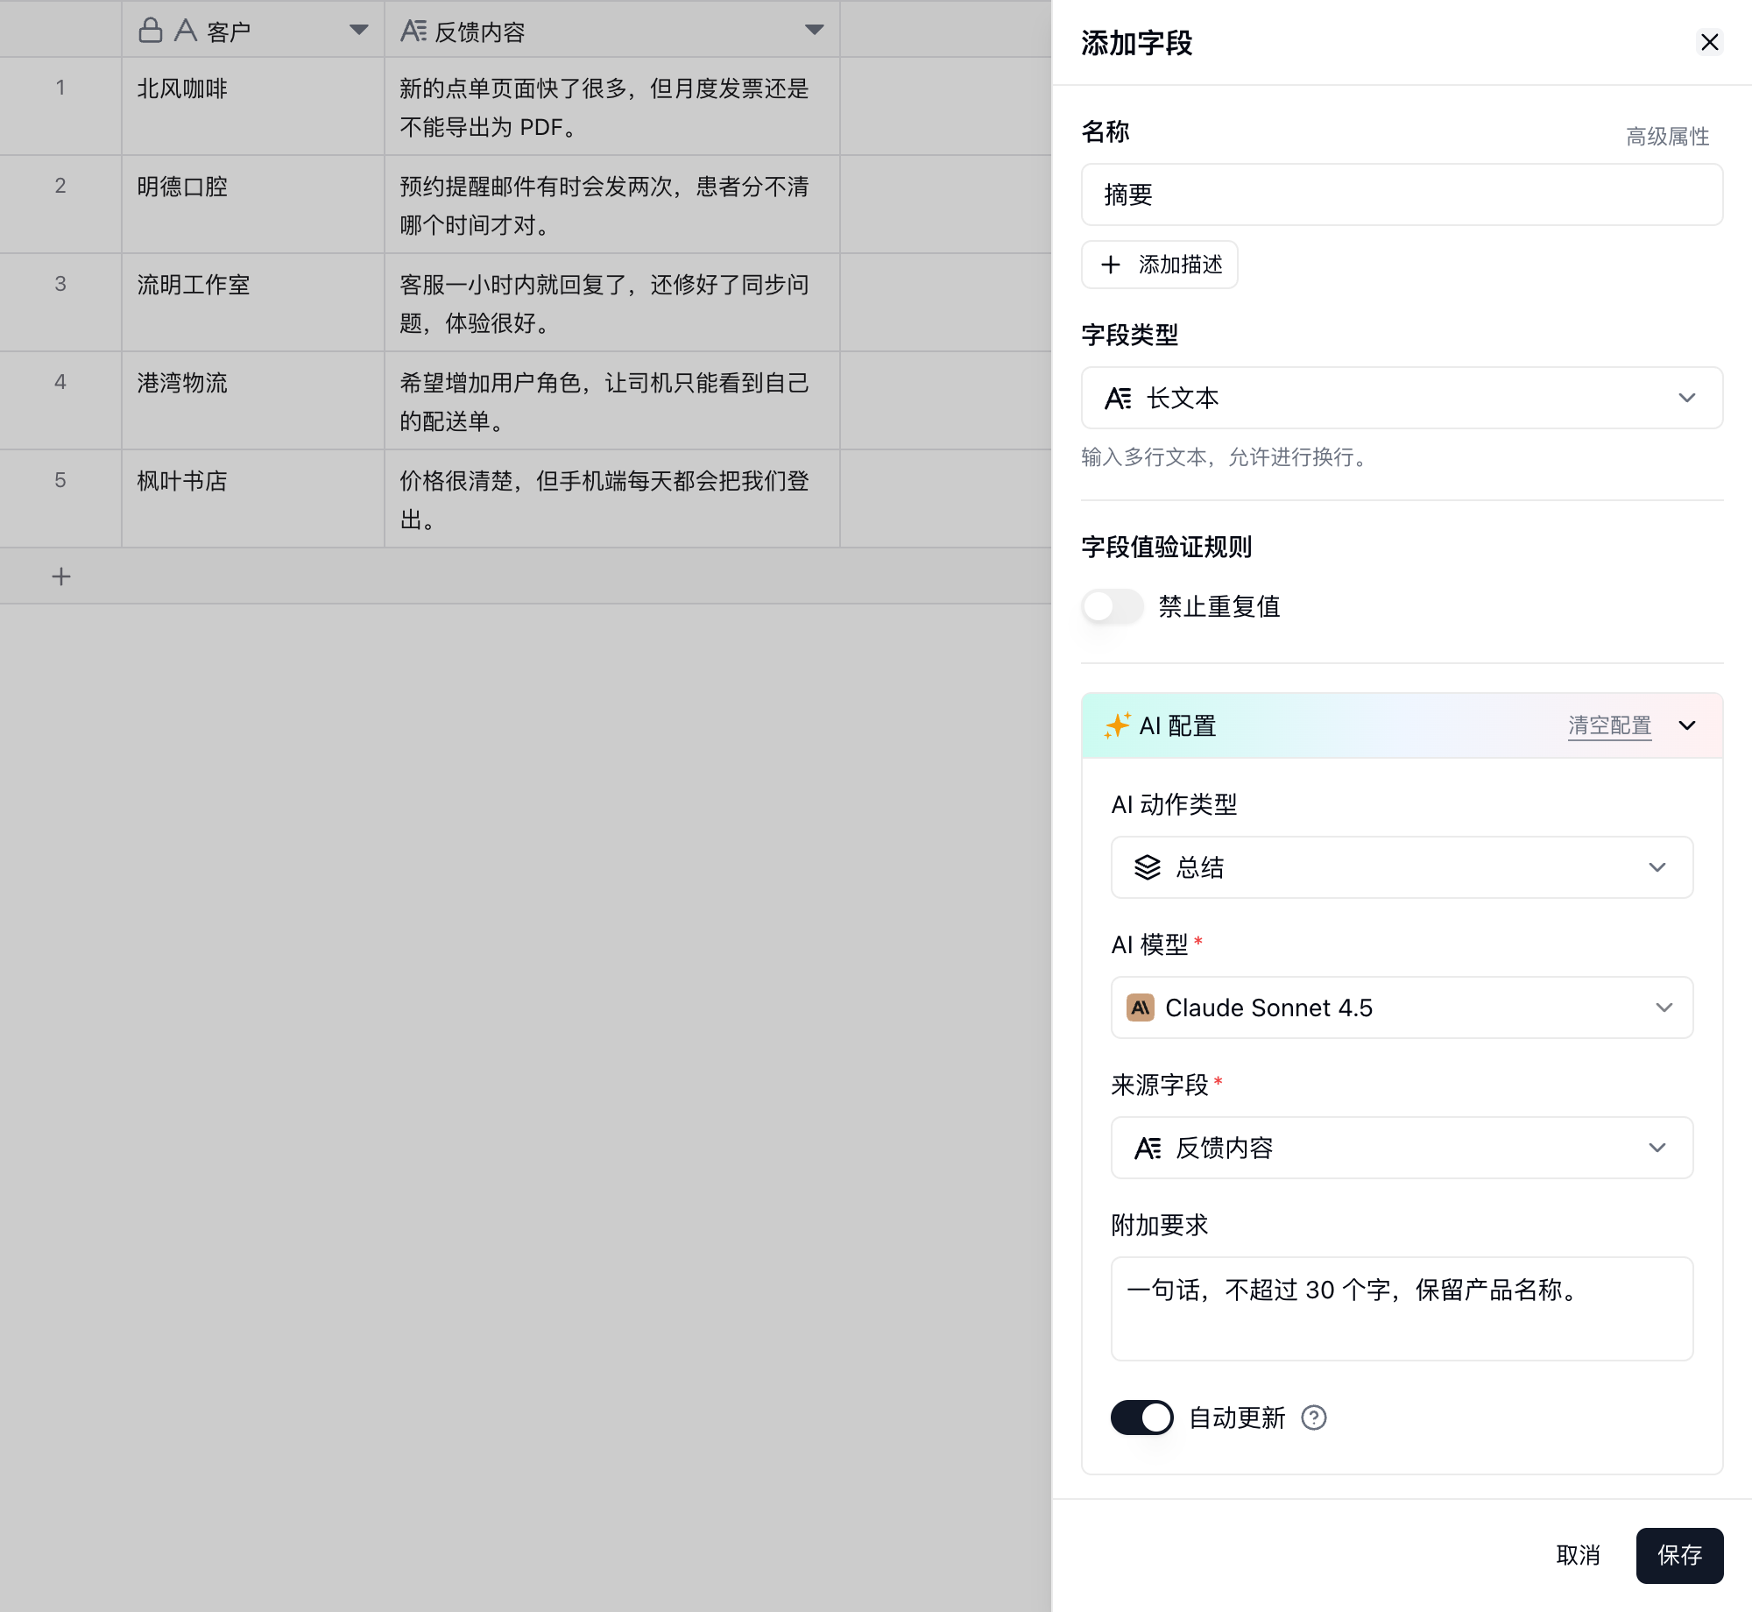
Task: Click the long text icon in 来源字段
Action: coord(1148,1148)
